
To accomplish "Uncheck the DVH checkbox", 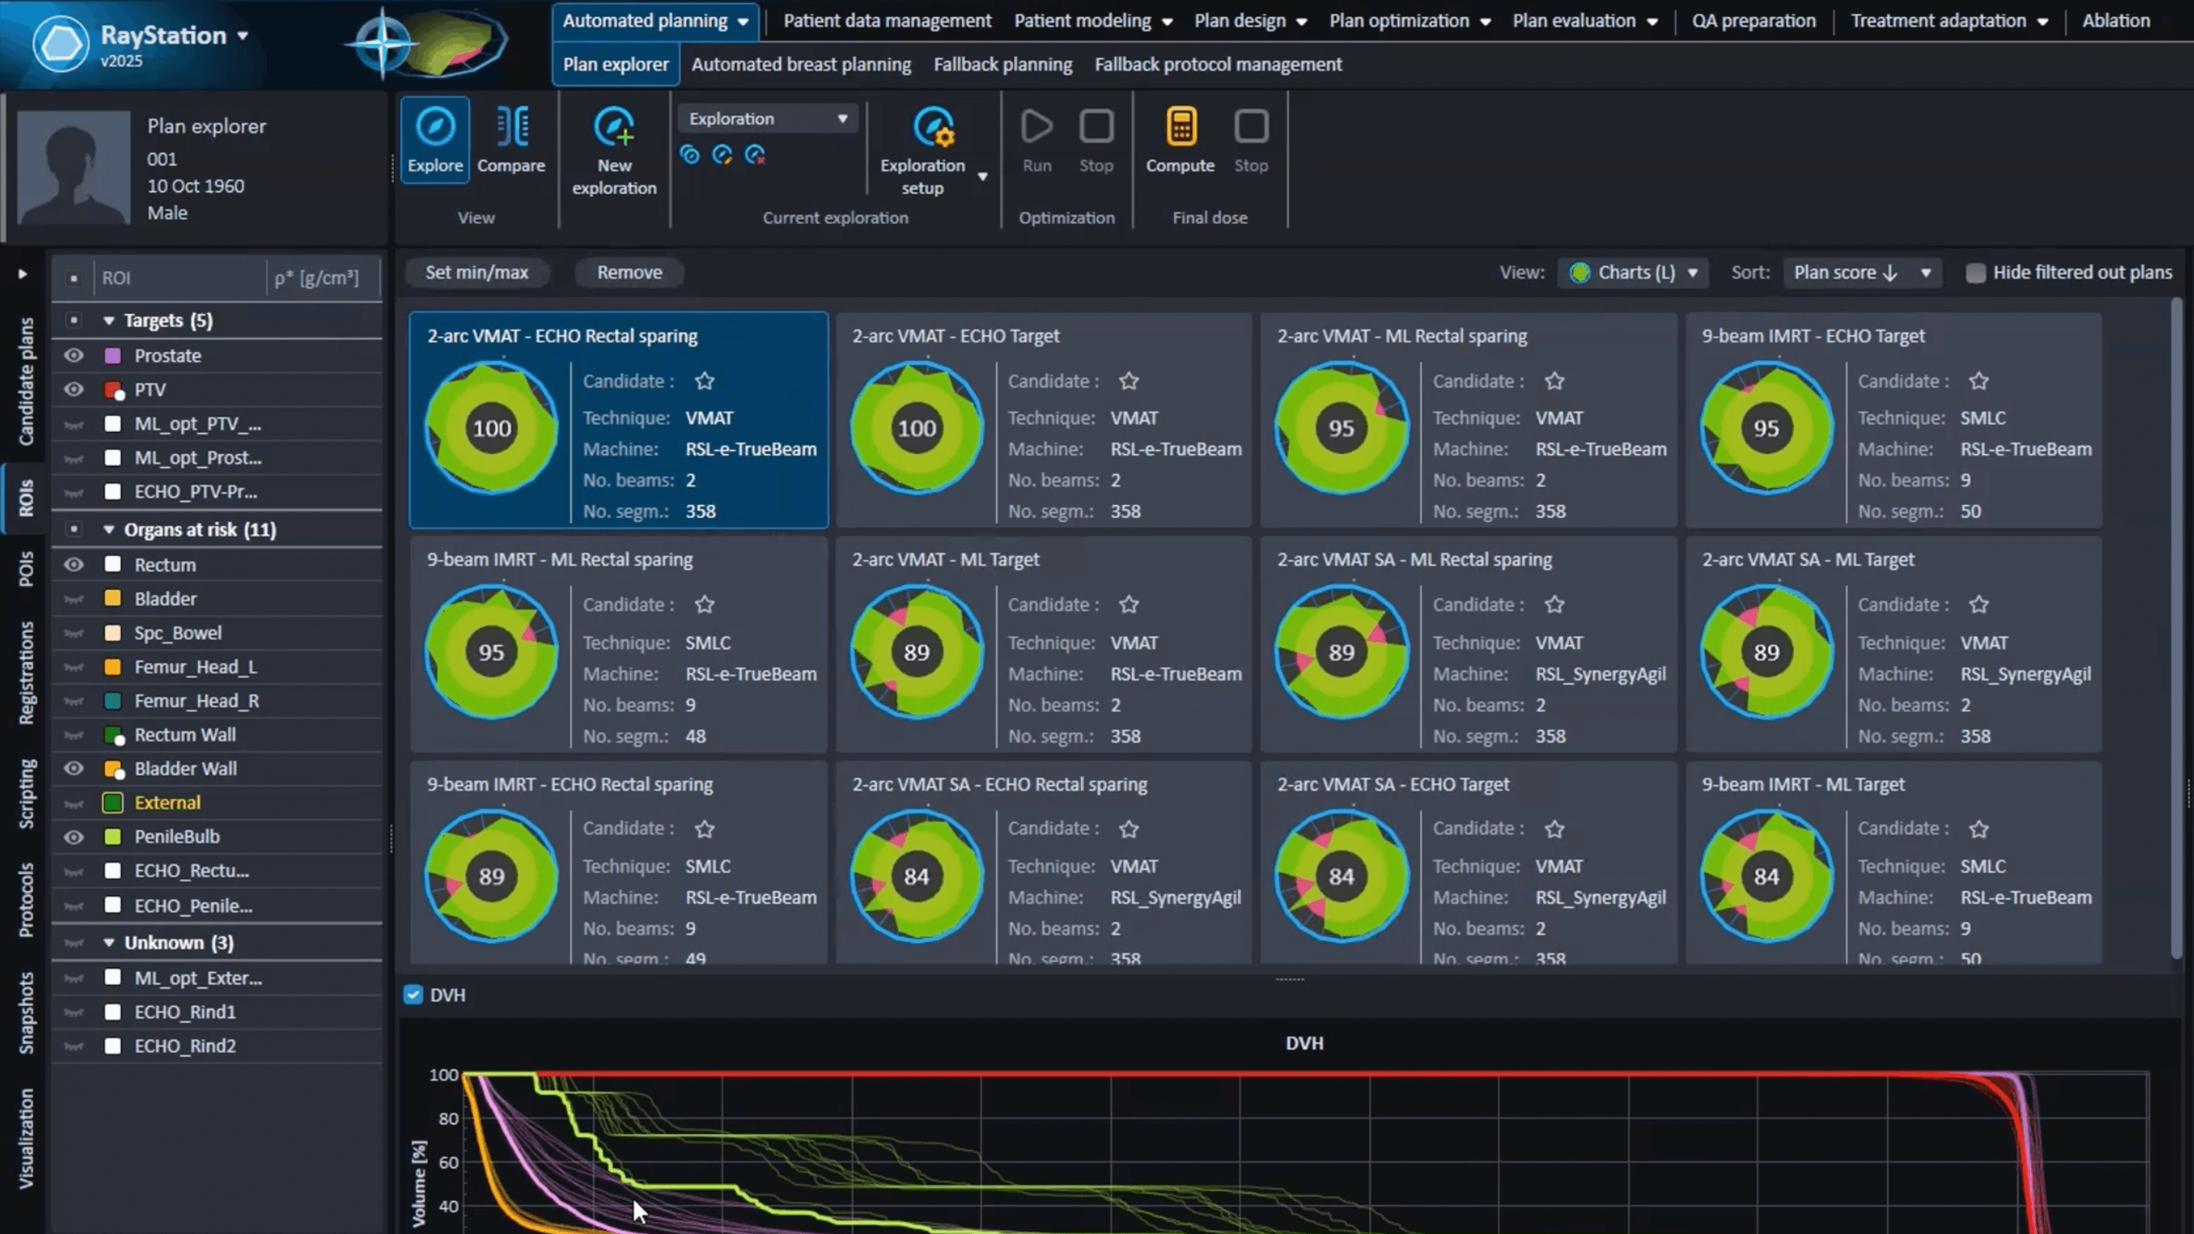I will (x=413, y=995).
